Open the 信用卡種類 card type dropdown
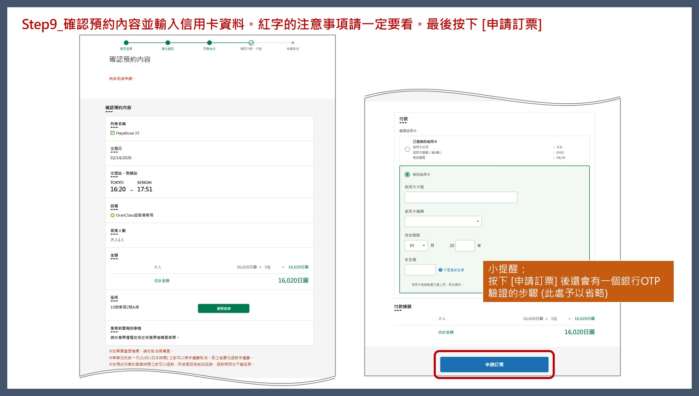The height and width of the screenshot is (396, 699). click(443, 221)
